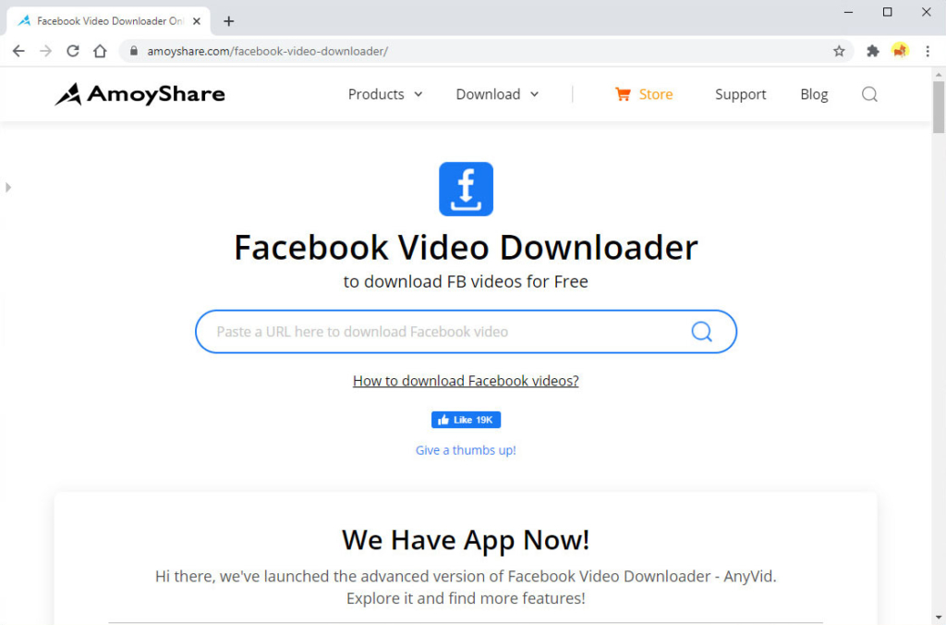Expand the left side panel arrow
Screen dimensions: 946x625
click(7, 187)
